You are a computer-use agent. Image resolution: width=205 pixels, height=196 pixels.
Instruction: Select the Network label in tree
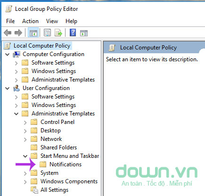51,139
